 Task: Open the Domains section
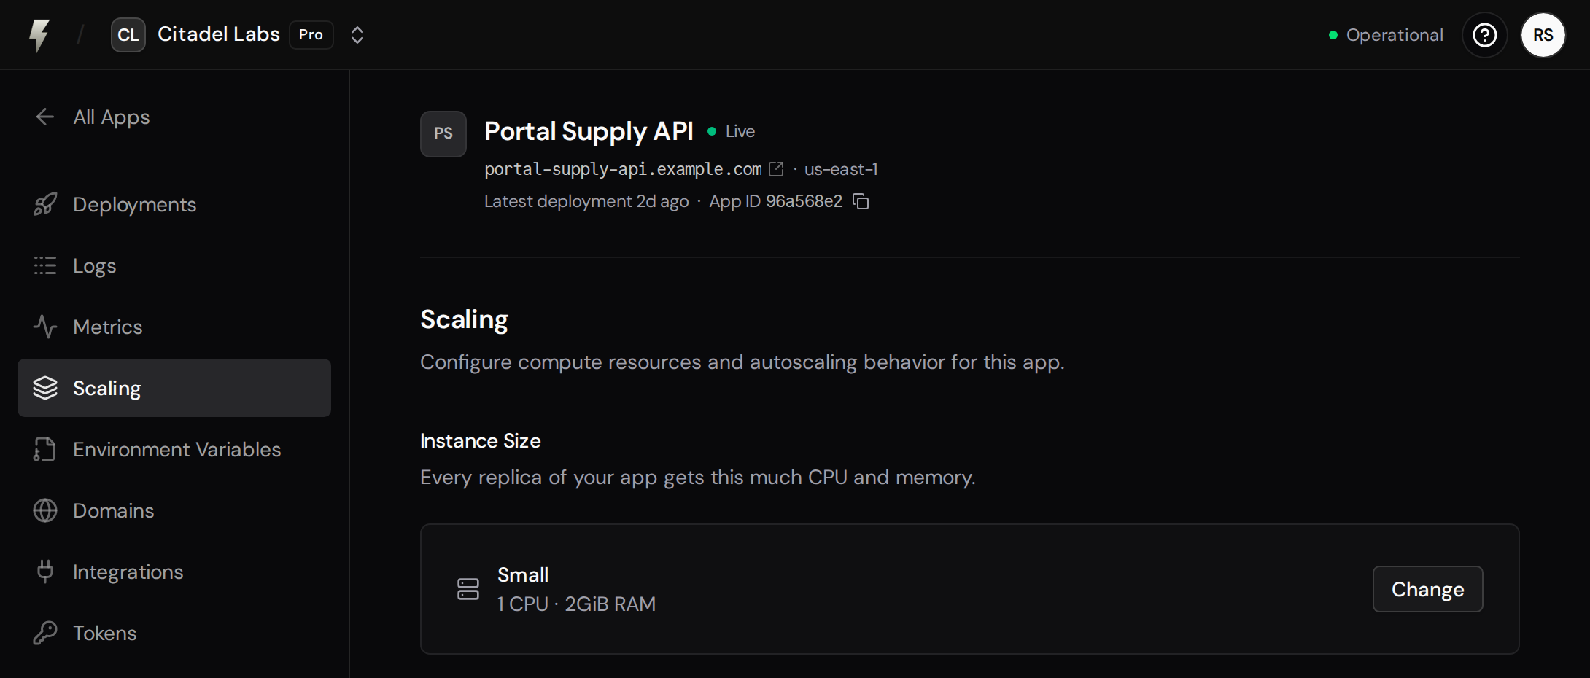click(174, 510)
